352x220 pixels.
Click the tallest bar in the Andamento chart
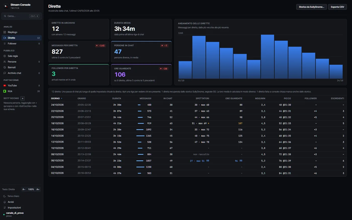(268, 57)
